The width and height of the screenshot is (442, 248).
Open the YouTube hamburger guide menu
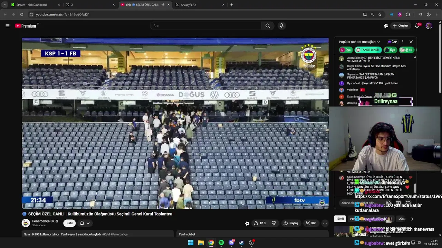coord(7,25)
